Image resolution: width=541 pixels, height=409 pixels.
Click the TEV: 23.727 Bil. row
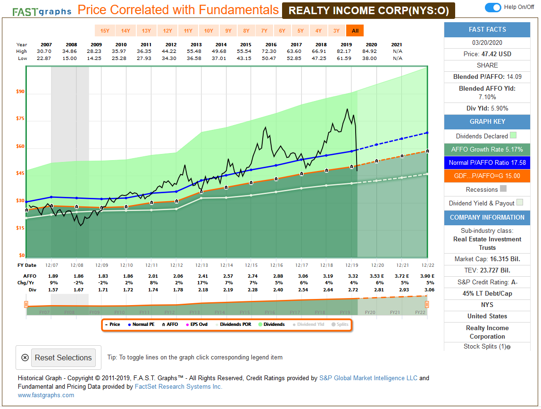pos(487,271)
